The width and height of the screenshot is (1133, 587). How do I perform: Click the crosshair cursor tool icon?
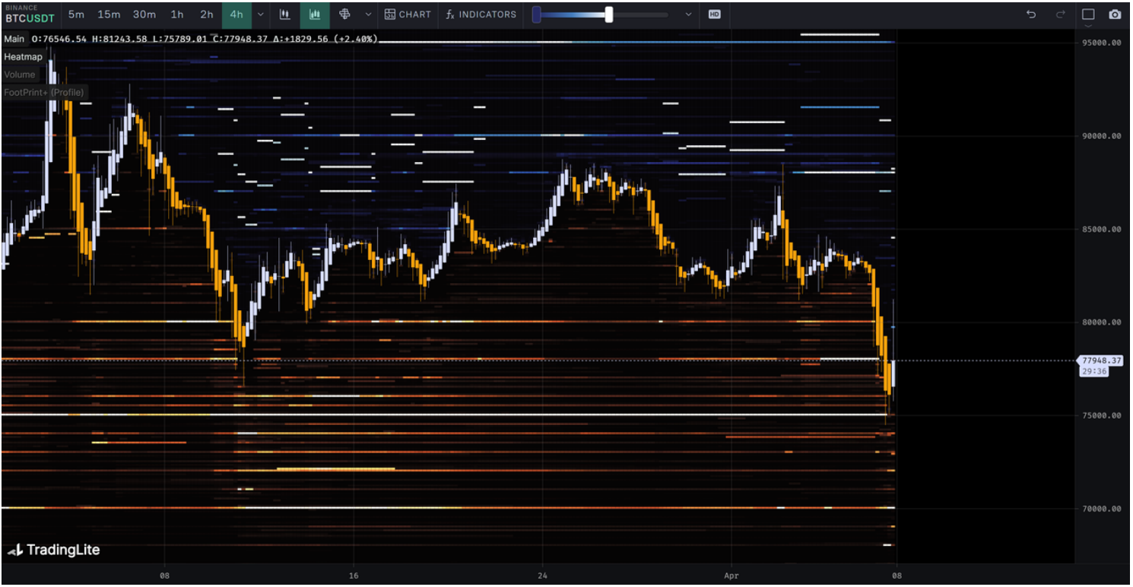coord(344,14)
